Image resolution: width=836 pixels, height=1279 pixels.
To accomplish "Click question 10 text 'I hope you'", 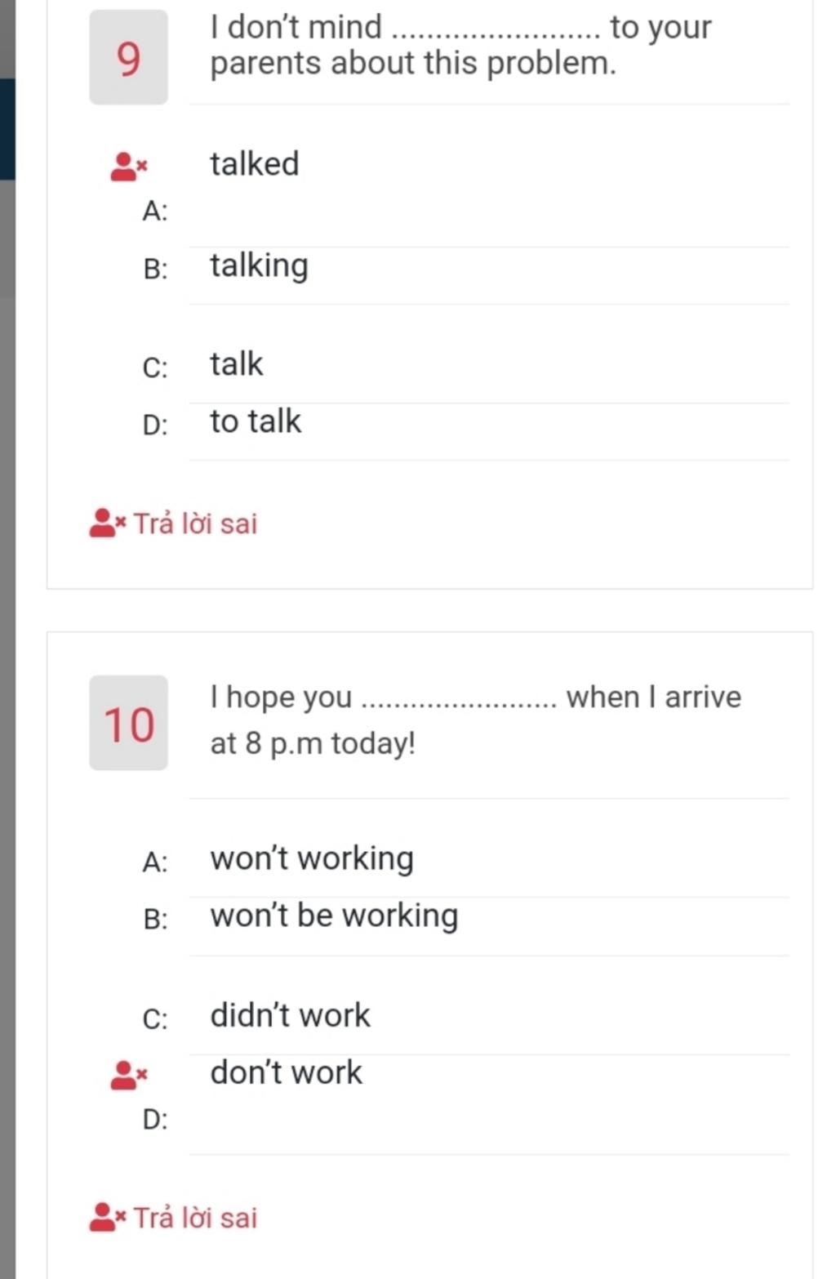I will tap(282, 697).
